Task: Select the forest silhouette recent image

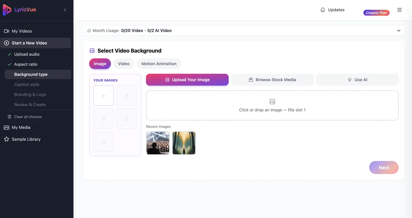Action: [x=184, y=143]
